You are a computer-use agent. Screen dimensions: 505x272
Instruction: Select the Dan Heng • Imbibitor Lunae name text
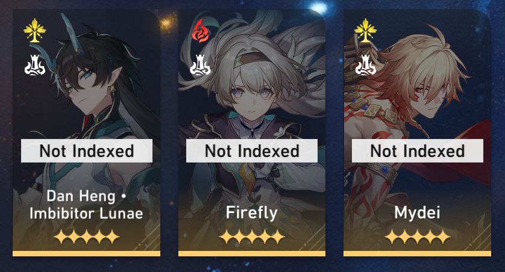click(86, 205)
